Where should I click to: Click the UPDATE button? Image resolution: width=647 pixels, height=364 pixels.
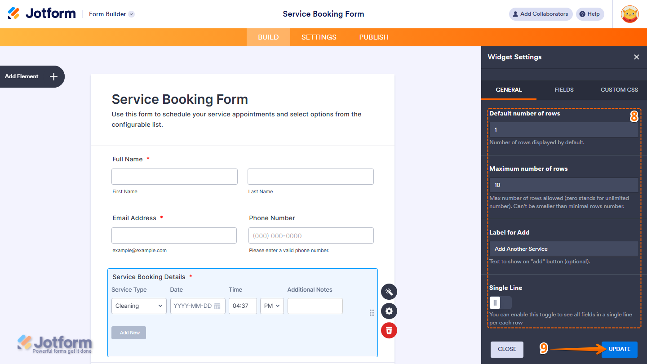[x=619, y=349]
